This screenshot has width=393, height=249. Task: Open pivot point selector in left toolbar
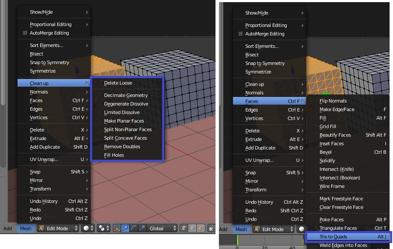[104, 228]
